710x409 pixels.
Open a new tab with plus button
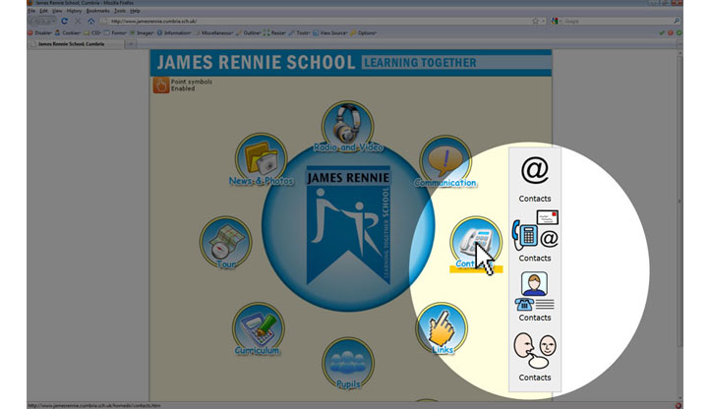click(131, 44)
